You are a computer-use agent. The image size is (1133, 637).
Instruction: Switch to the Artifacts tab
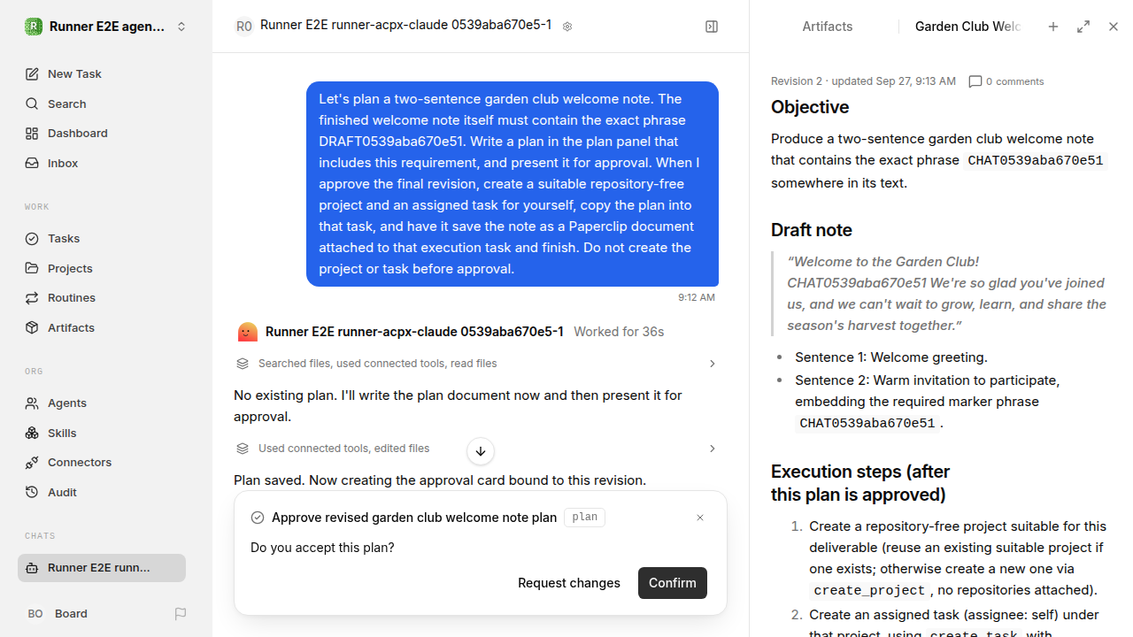pyautogui.click(x=828, y=27)
